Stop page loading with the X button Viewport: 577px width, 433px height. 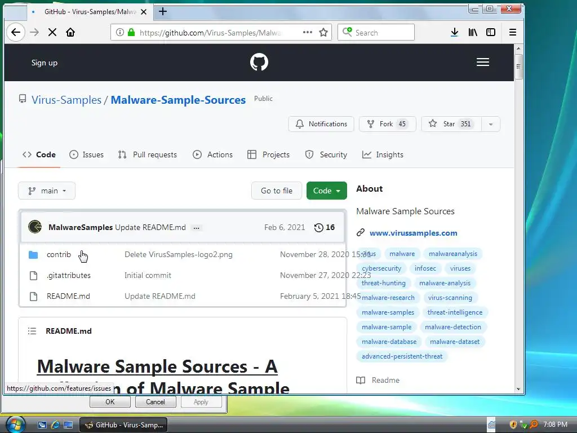pos(52,32)
